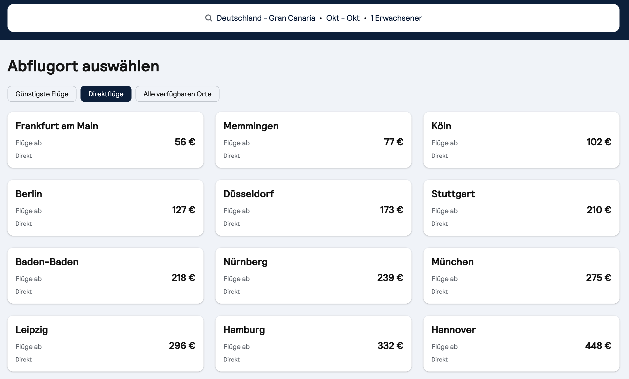Click the Okt – Okt date range
Image resolution: width=629 pixels, height=379 pixels.
(x=342, y=18)
